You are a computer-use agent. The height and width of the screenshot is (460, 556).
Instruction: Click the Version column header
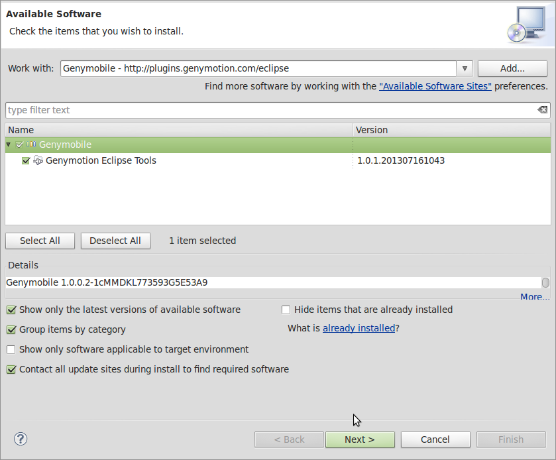452,130
